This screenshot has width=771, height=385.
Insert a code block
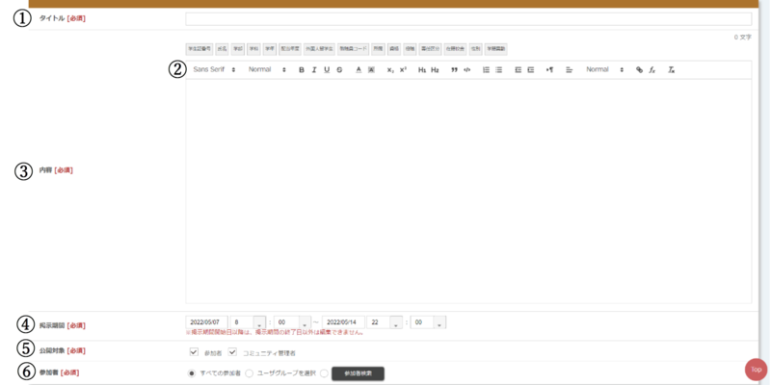[467, 70]
